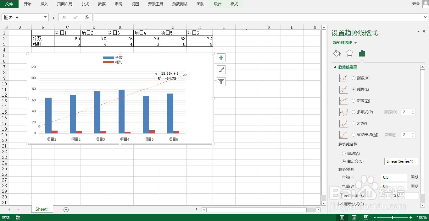
Task: Open the 开始 Home tab
Action: click(x=28, y=4)
